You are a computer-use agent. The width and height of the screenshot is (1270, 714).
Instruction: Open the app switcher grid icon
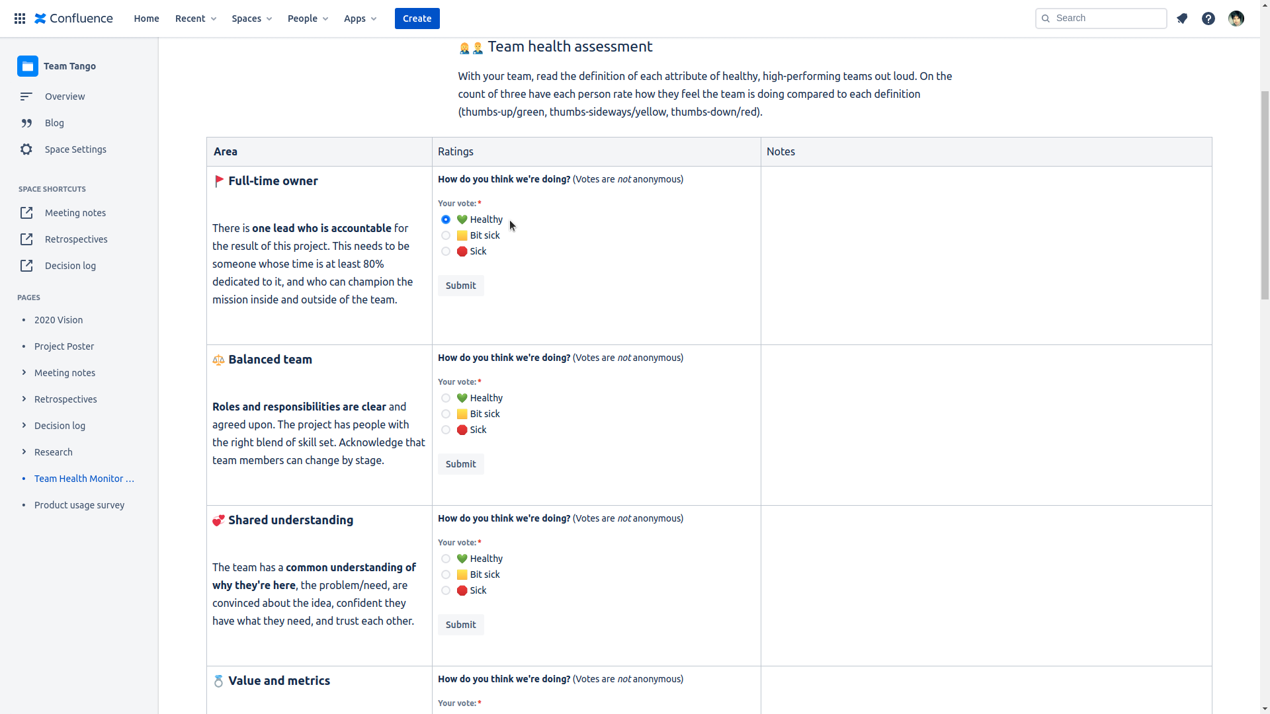(x=20, y=19)
